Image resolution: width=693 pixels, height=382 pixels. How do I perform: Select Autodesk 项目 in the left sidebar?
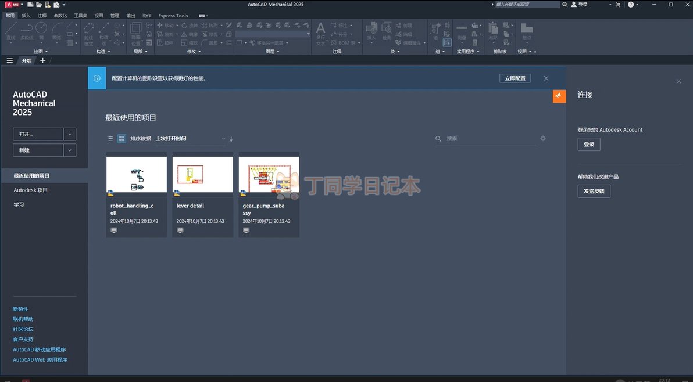(x=31, y=190)
